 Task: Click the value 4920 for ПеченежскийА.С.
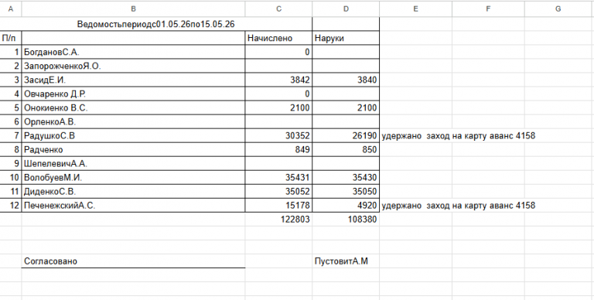pos(346,206)
